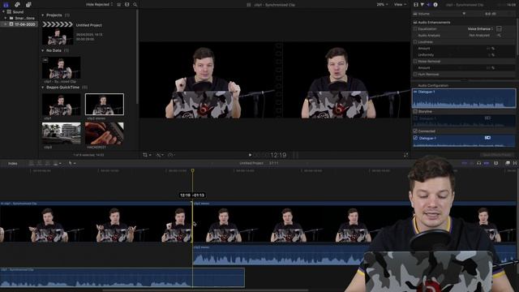Enter full screen viewer mode
The height and width of the screenshot is (292, 519).
(405, 155)
